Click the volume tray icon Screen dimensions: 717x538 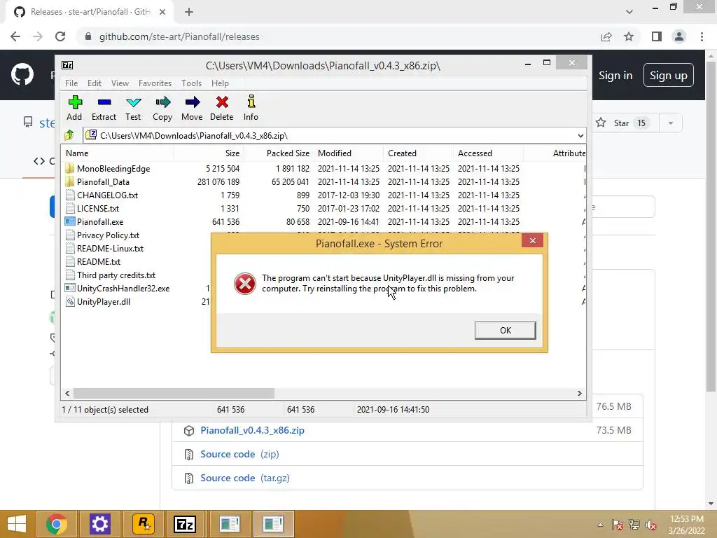651,525
